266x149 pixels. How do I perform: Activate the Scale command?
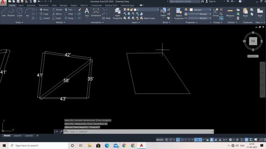tap(57, 18)
